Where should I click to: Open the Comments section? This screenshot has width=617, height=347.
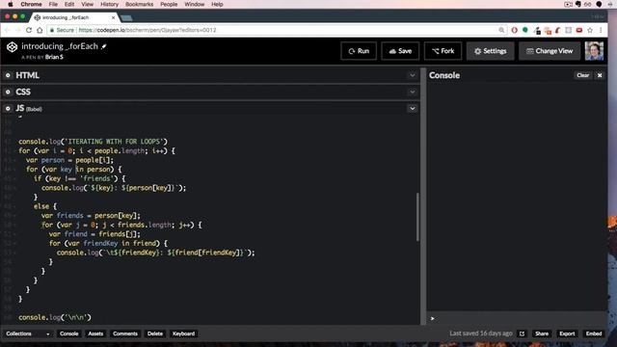coord(125,334)
